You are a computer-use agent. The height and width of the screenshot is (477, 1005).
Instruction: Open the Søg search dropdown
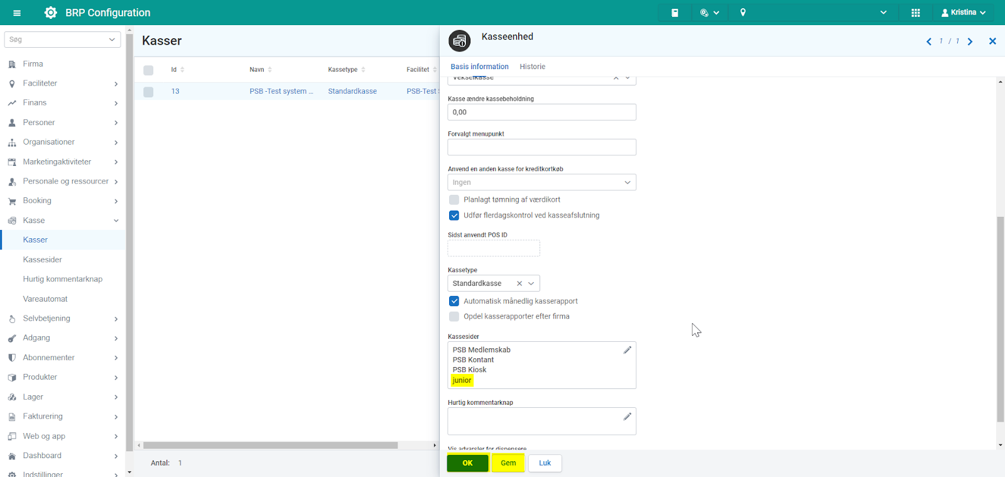[112, 39]
